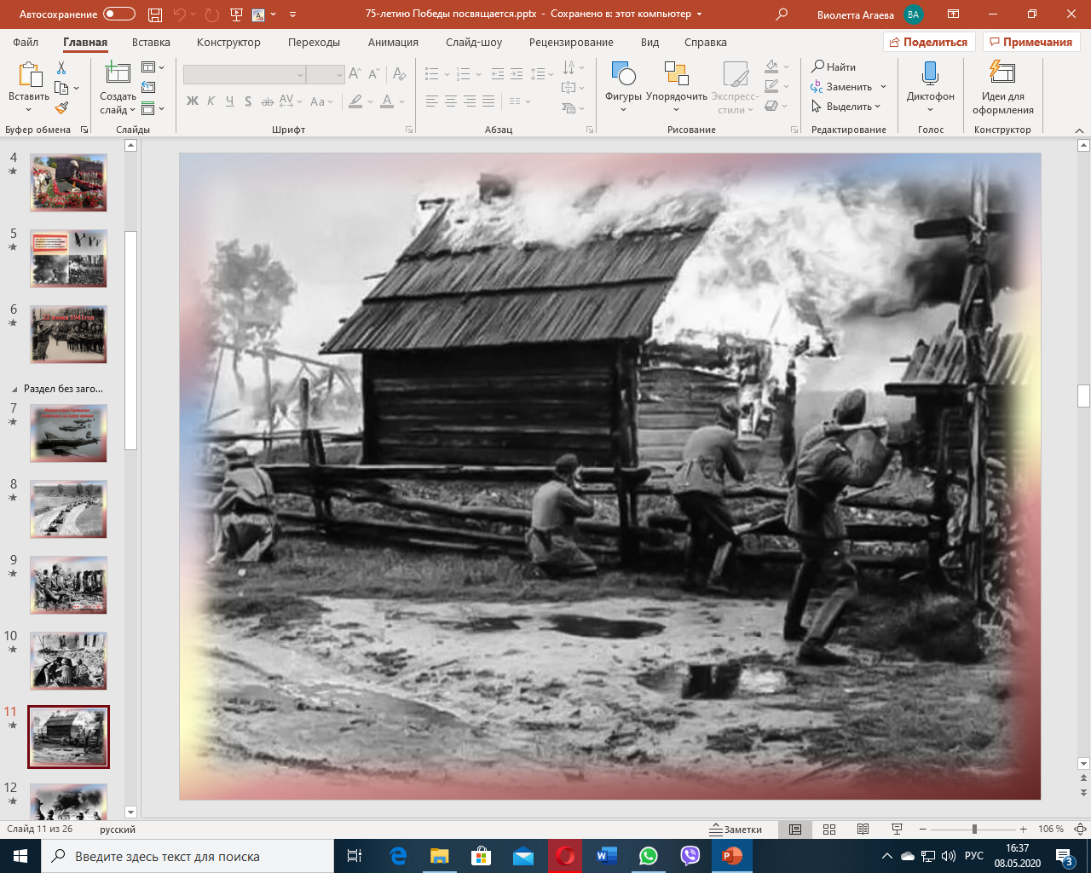Switch to slide sorter view icon

829,830
